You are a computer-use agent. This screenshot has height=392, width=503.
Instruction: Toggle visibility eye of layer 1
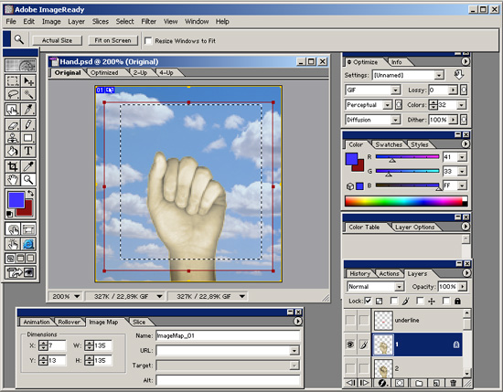(x=350, y=344)
